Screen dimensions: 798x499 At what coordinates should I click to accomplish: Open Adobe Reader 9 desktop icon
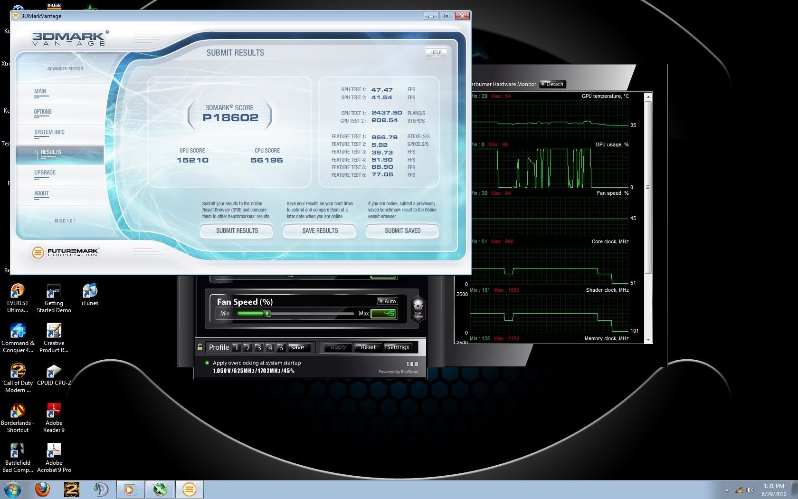pos(54,418)
